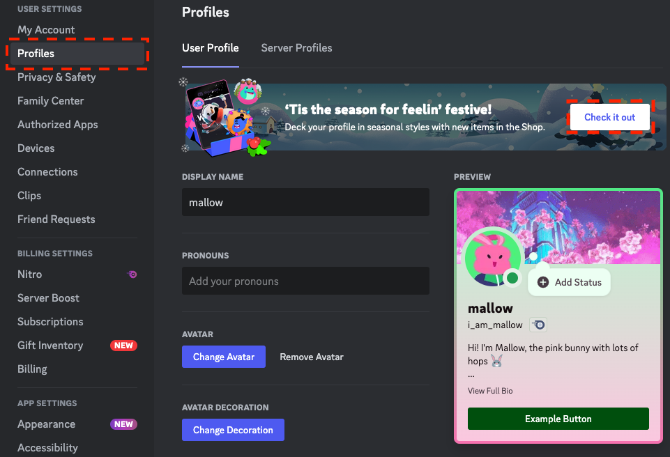Click the Check it out button
Screen dimensions: 670x457
610,117
